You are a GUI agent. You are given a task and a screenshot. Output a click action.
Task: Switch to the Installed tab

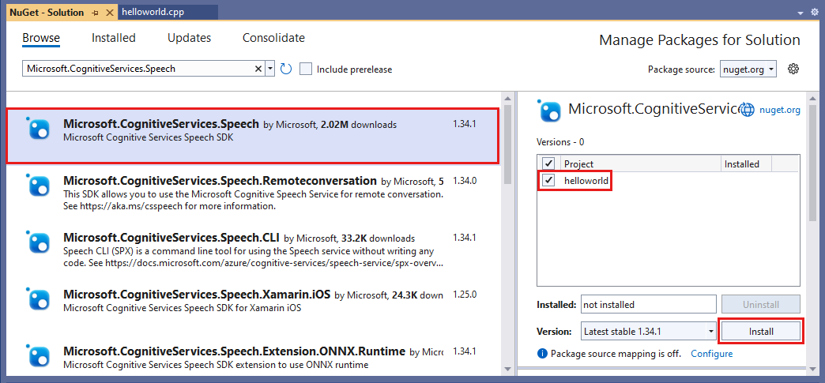114,38
